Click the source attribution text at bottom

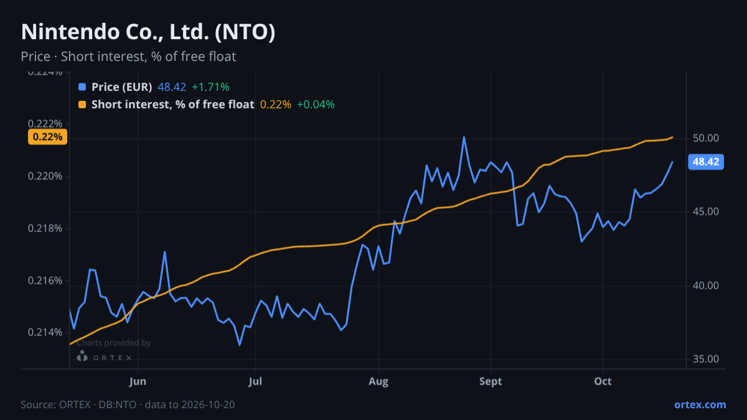[128, 404]
